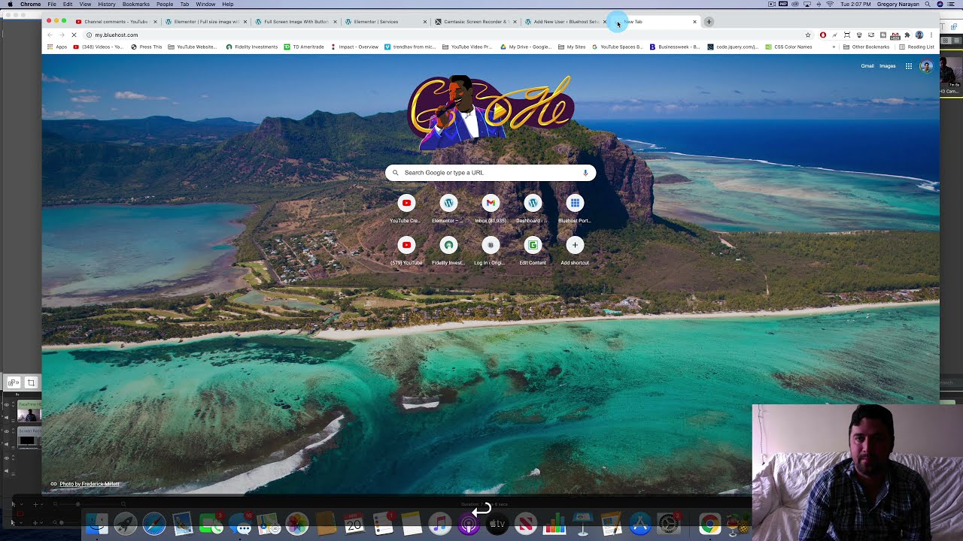Open the CSS Color Names bookmark
The width and height of the screenshot is (963, 541).
click(788, 47)
